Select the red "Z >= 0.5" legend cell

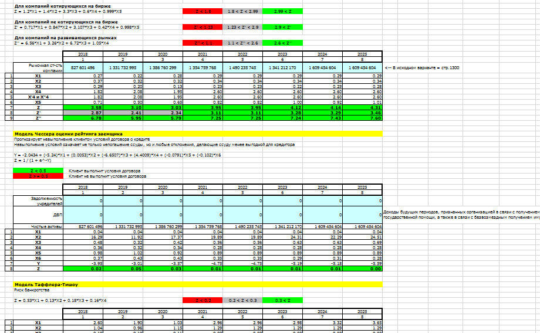pos(38,176)
